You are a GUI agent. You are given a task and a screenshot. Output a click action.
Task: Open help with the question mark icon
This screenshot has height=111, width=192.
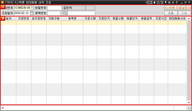tap(177, 2)
